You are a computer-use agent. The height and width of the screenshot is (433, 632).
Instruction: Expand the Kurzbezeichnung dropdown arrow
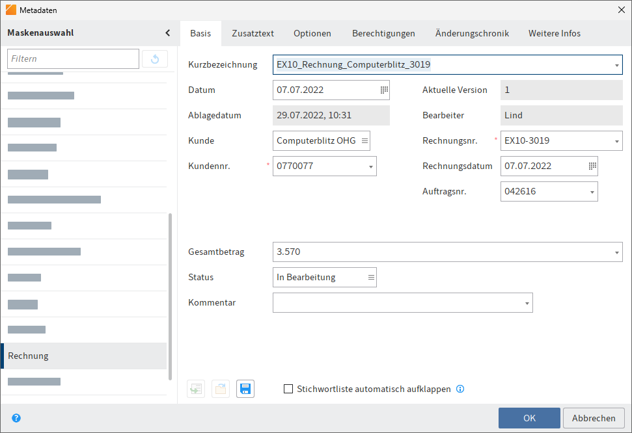point(616,66)
